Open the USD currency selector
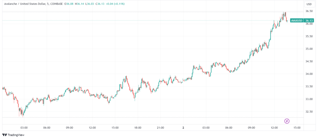Image resolution: width=318 pixels, height=139 pixels. point(309,4)
